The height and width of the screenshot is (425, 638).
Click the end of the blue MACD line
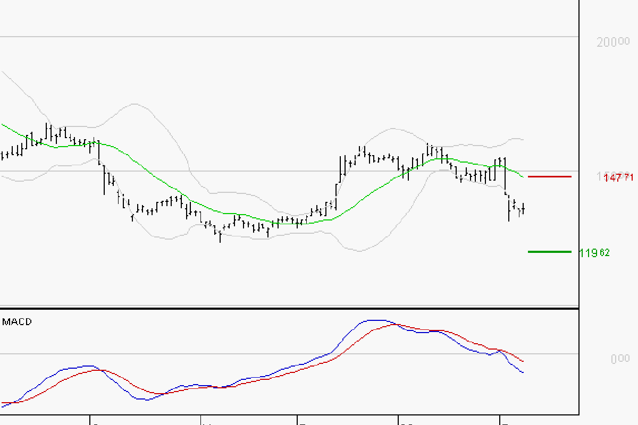tap(524, 372)
